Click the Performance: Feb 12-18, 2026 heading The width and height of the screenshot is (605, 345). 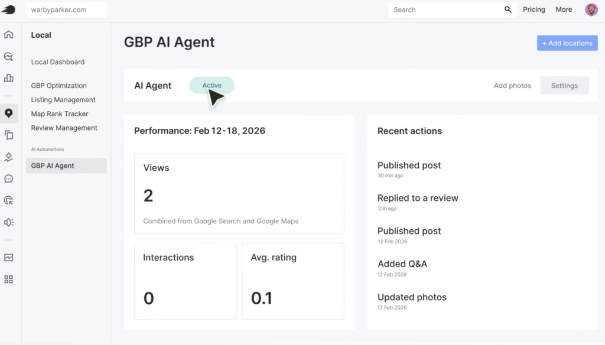pos(200,131)
